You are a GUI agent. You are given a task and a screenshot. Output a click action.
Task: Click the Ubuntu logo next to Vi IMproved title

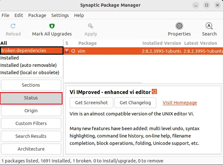point(154,91)
